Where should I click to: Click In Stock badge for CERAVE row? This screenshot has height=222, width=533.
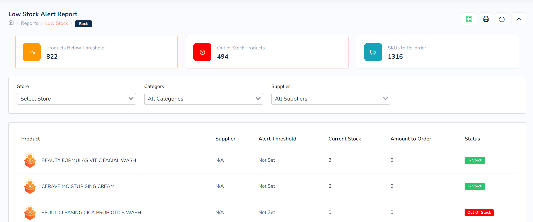coord(475,186)
